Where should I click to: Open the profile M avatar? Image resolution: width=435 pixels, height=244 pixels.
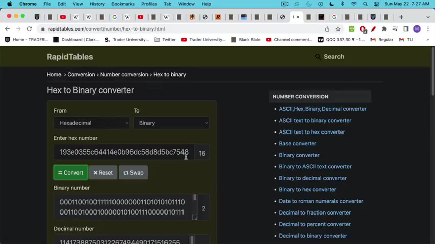point(417,29)
